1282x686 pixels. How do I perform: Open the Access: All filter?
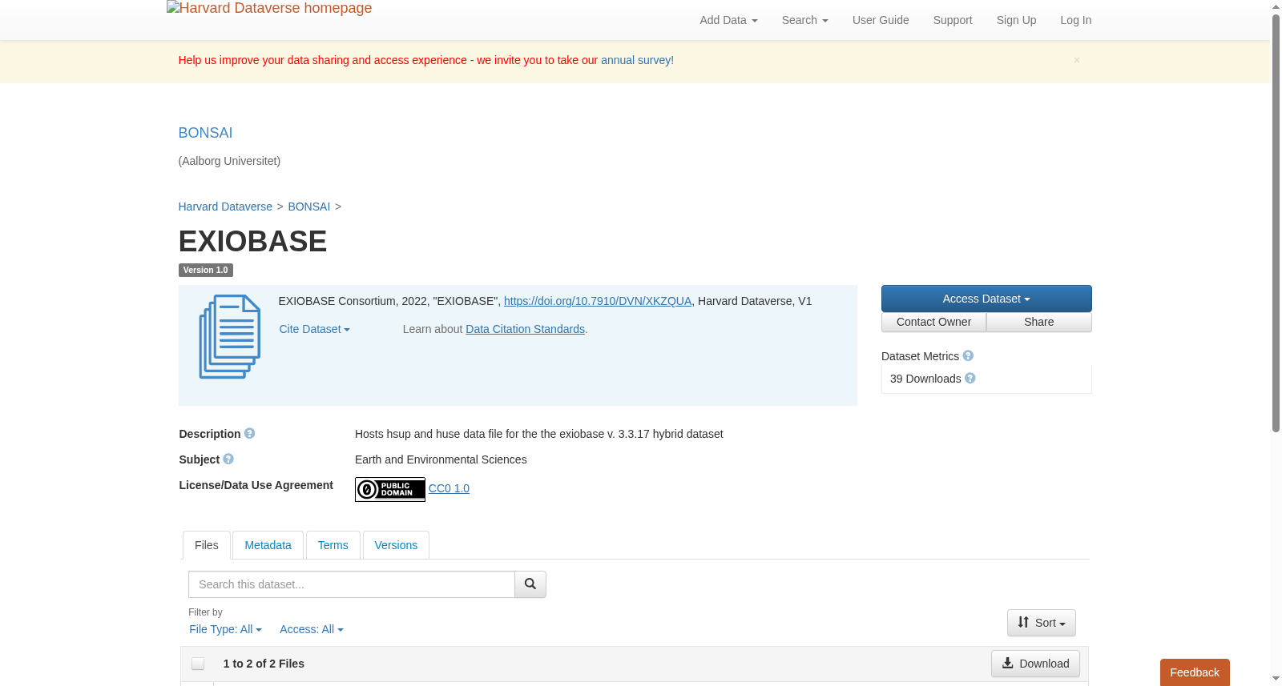coord(311,629)
